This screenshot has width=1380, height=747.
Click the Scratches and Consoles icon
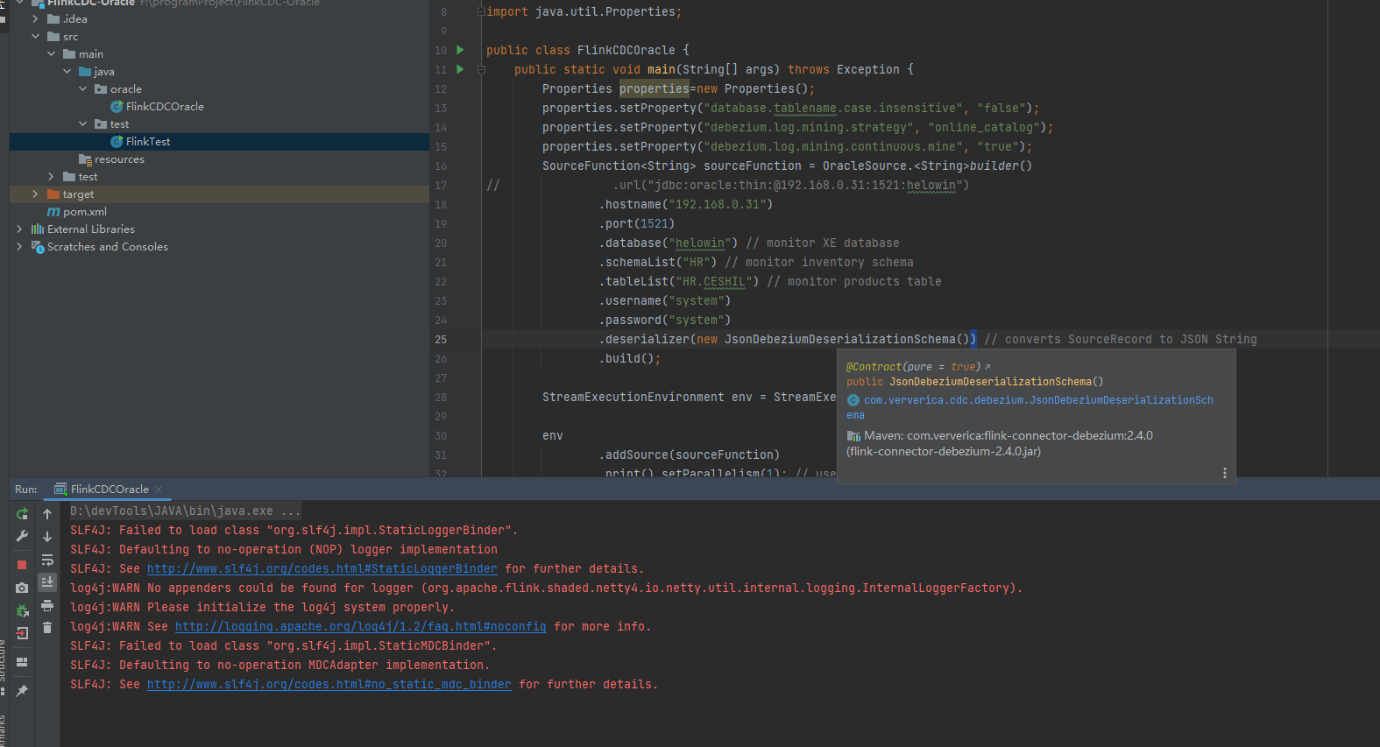click(38, 247)
